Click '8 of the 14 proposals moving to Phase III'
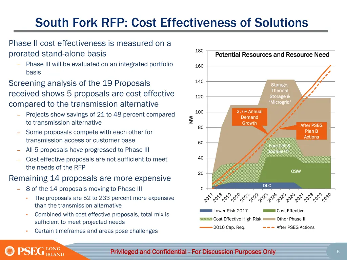 (84, 189)
